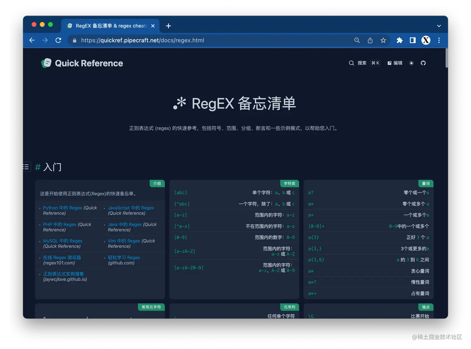Select the a{3,} quantifier cell
This screenshot has height=349, width=471.
coord(315,249)
